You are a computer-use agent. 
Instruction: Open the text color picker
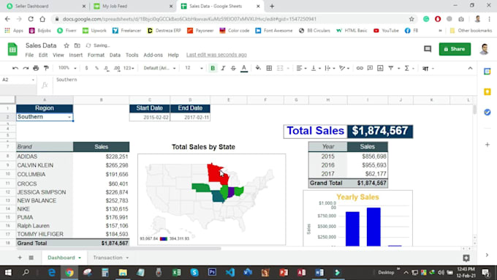click(243, 68)
